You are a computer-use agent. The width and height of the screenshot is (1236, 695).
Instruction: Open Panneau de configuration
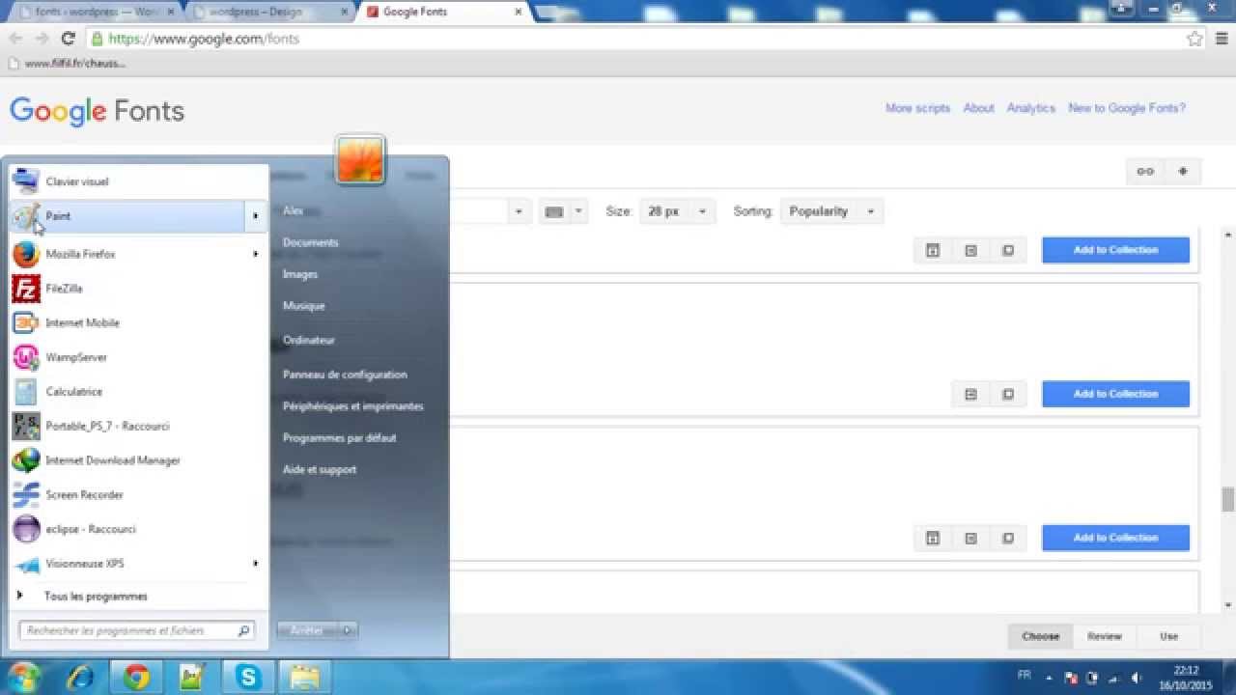(345, 375)
